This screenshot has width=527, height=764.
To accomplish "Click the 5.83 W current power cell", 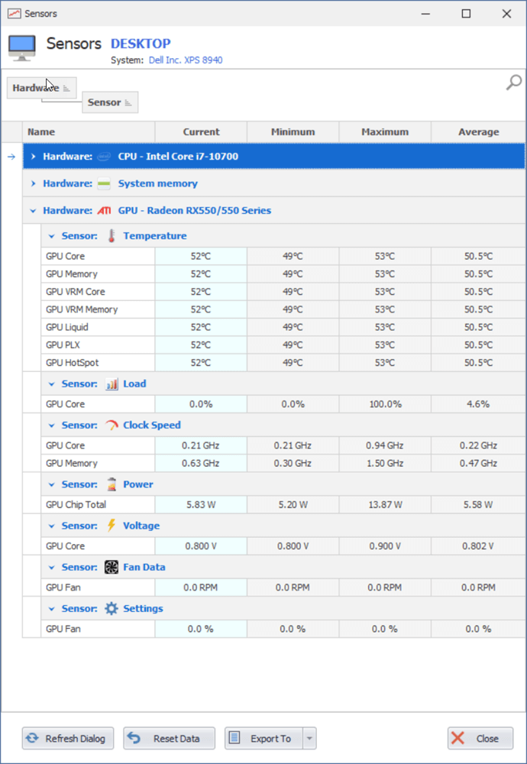I will tap(201, 505).
